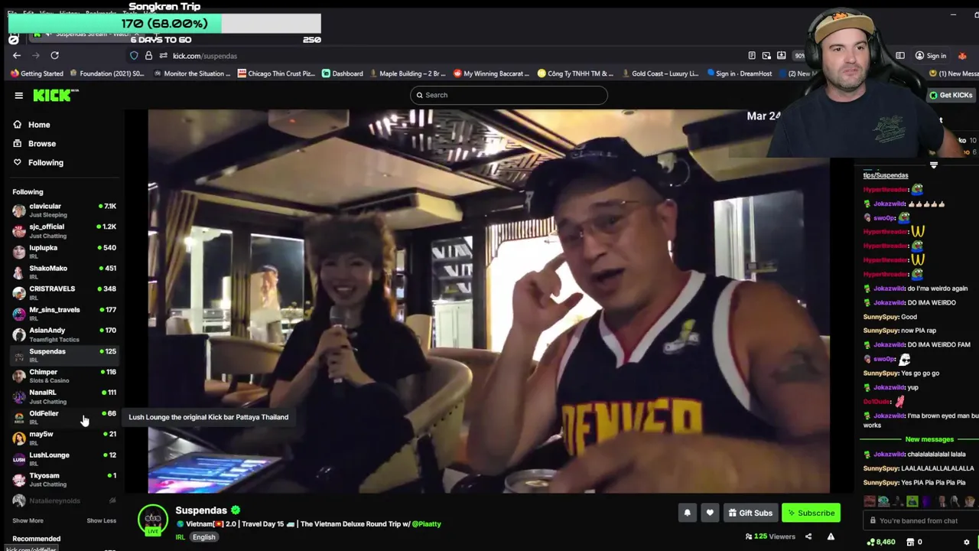
Task: Open the browser reader view icon
Action: tap(752, 56)
